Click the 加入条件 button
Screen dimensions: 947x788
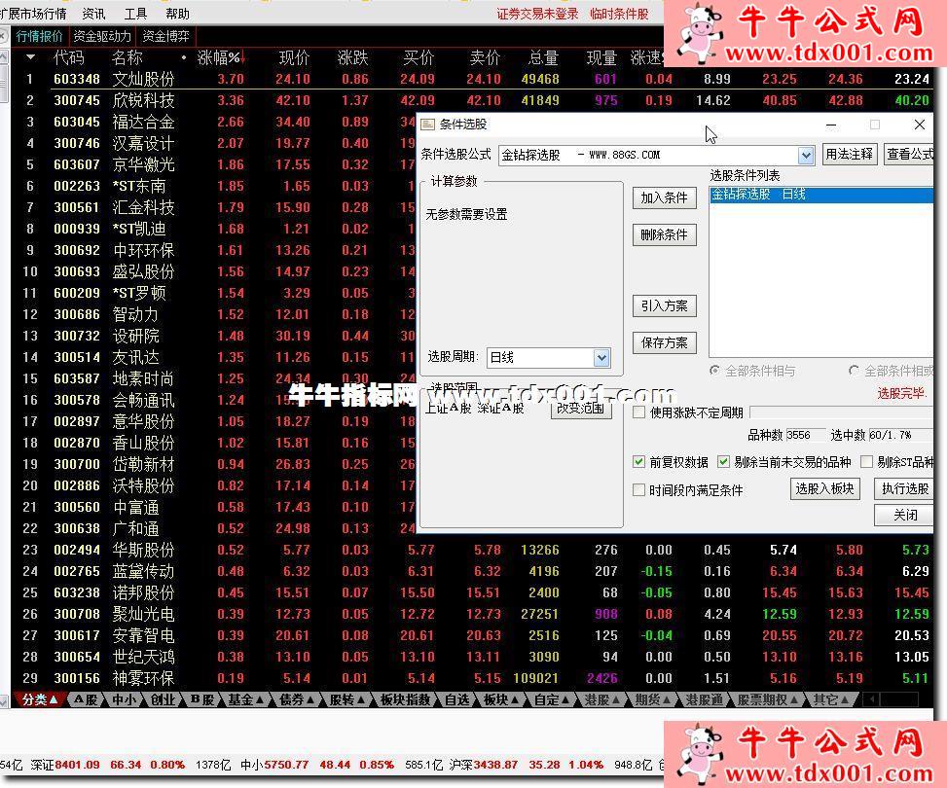pyautogui.click(x=664, y=198)
